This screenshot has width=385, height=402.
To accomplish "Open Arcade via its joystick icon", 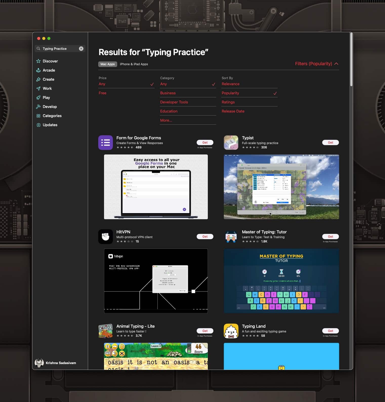I will [x=38, y=70].
